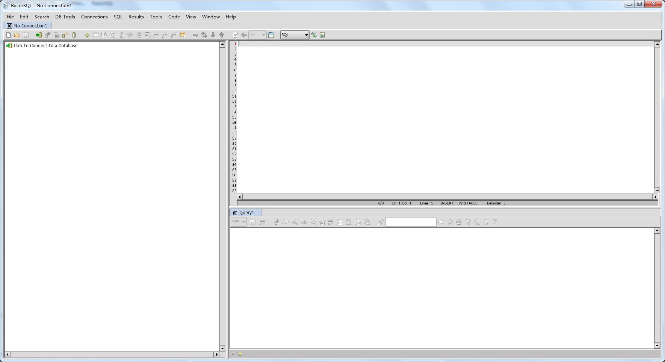The height and width of the screenshot is (362, 665).
Task: Open the On auto-commit dropdown
Action: point(257,35)
